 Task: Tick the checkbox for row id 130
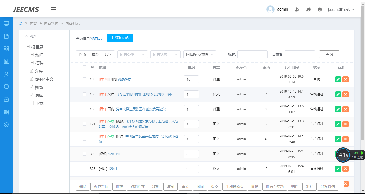coord(84,109)
